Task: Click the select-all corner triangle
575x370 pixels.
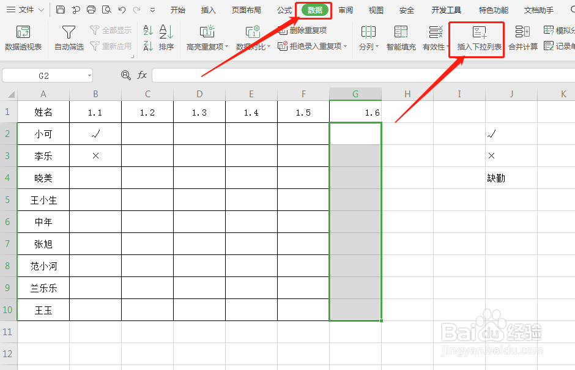Action: click(11, 95)
